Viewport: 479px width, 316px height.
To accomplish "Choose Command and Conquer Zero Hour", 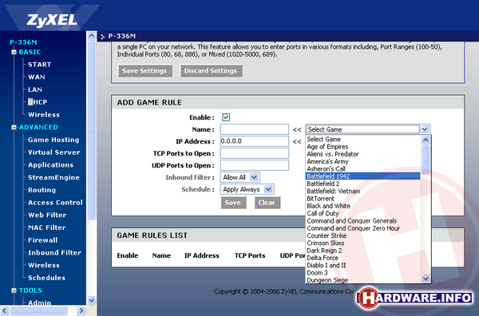I will (363, 228).
